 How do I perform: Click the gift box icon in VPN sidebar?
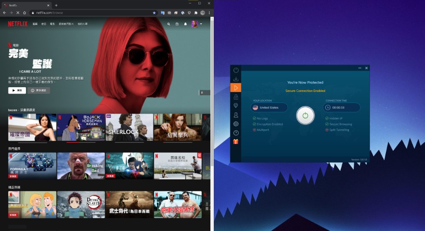[x=236, y=142]
